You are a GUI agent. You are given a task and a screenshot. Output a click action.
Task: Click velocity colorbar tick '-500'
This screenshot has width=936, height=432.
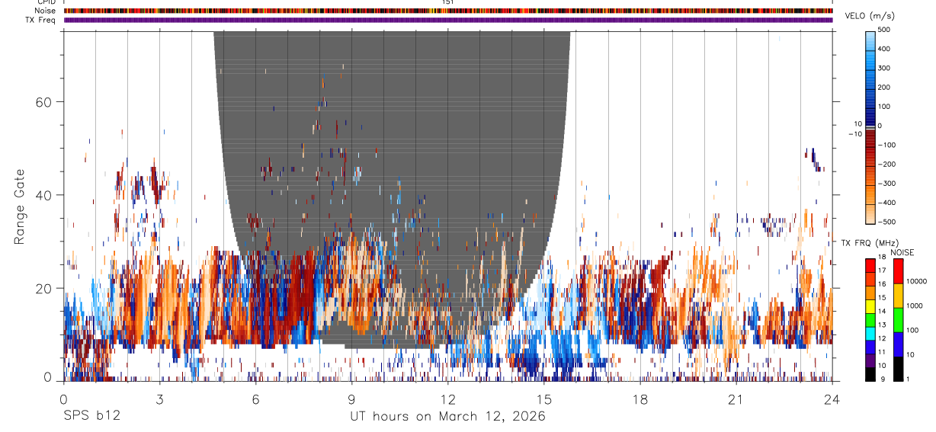[888, 222]
